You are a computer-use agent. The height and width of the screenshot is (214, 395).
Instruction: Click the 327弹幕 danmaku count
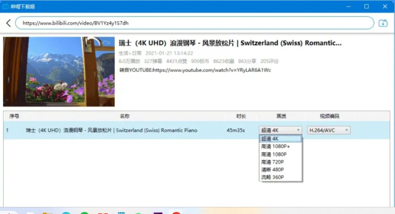click(x=153, y=61)
